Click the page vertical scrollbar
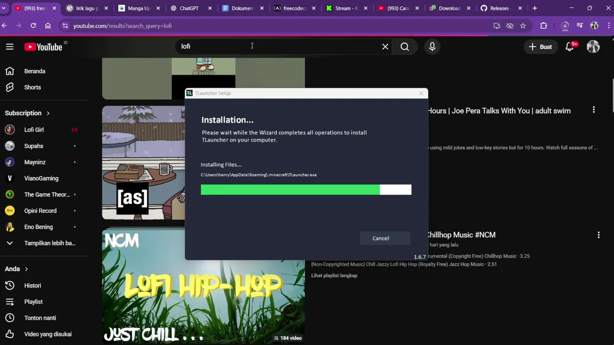Screen dimensions: 614x345 coord(613,96)
